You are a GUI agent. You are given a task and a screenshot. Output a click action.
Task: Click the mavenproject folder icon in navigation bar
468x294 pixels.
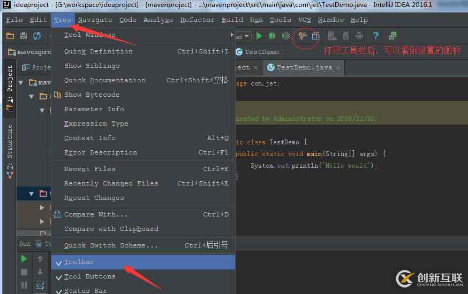point(12,52)
